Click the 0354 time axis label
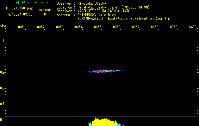This screenshot has height=126, width=199. coord(78,27)
